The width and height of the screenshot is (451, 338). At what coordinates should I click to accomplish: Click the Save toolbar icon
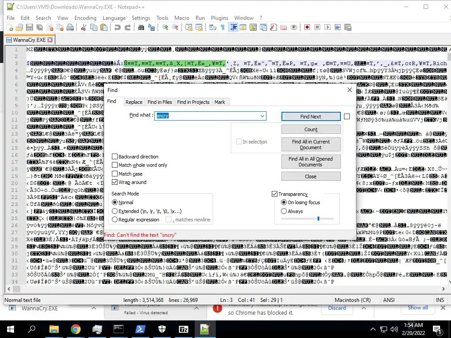coord(30,27)
